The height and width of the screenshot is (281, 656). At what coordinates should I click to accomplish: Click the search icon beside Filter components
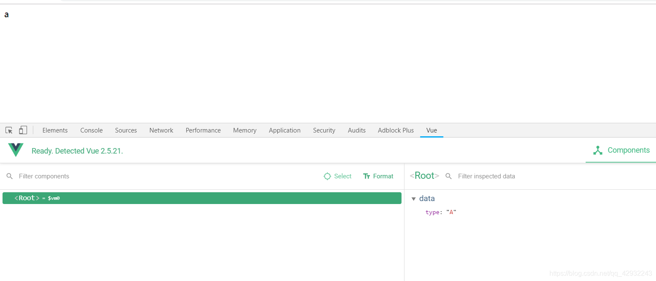click(10, 176)
